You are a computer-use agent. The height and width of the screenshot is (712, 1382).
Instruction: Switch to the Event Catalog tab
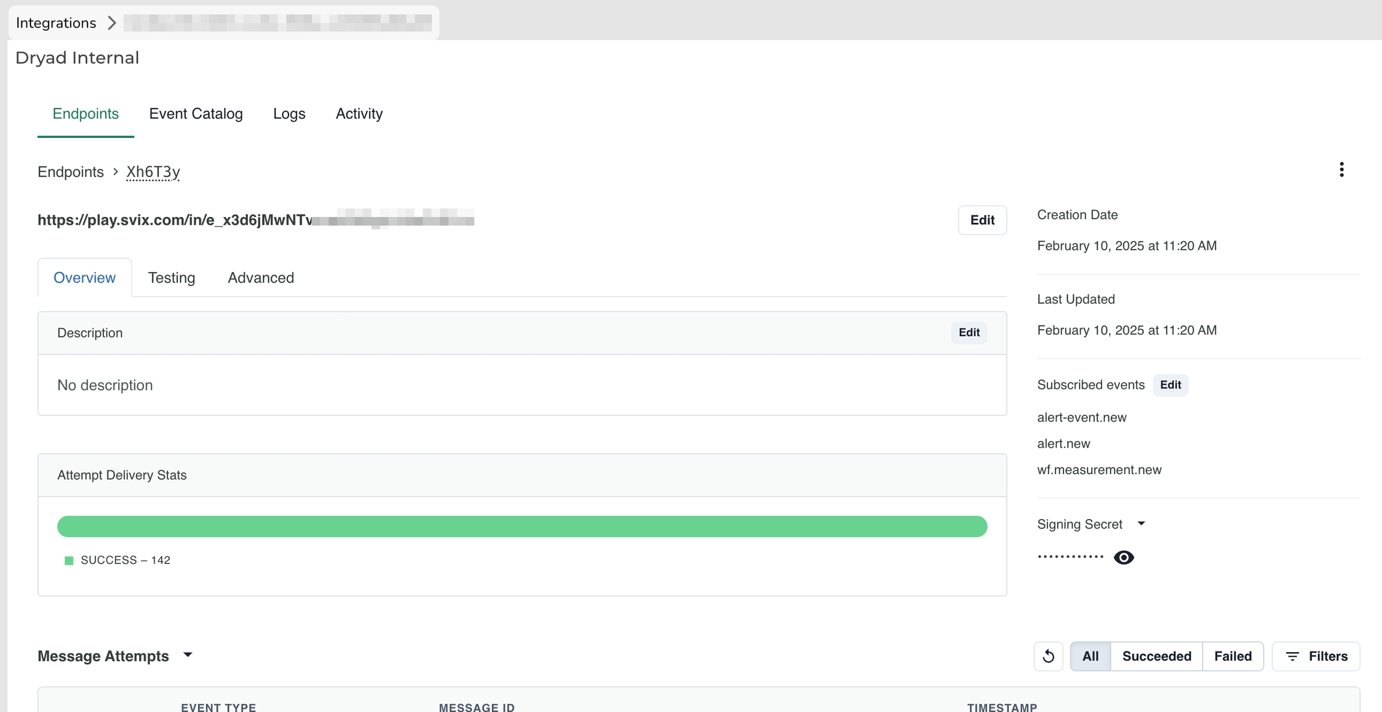pos(196,114)
